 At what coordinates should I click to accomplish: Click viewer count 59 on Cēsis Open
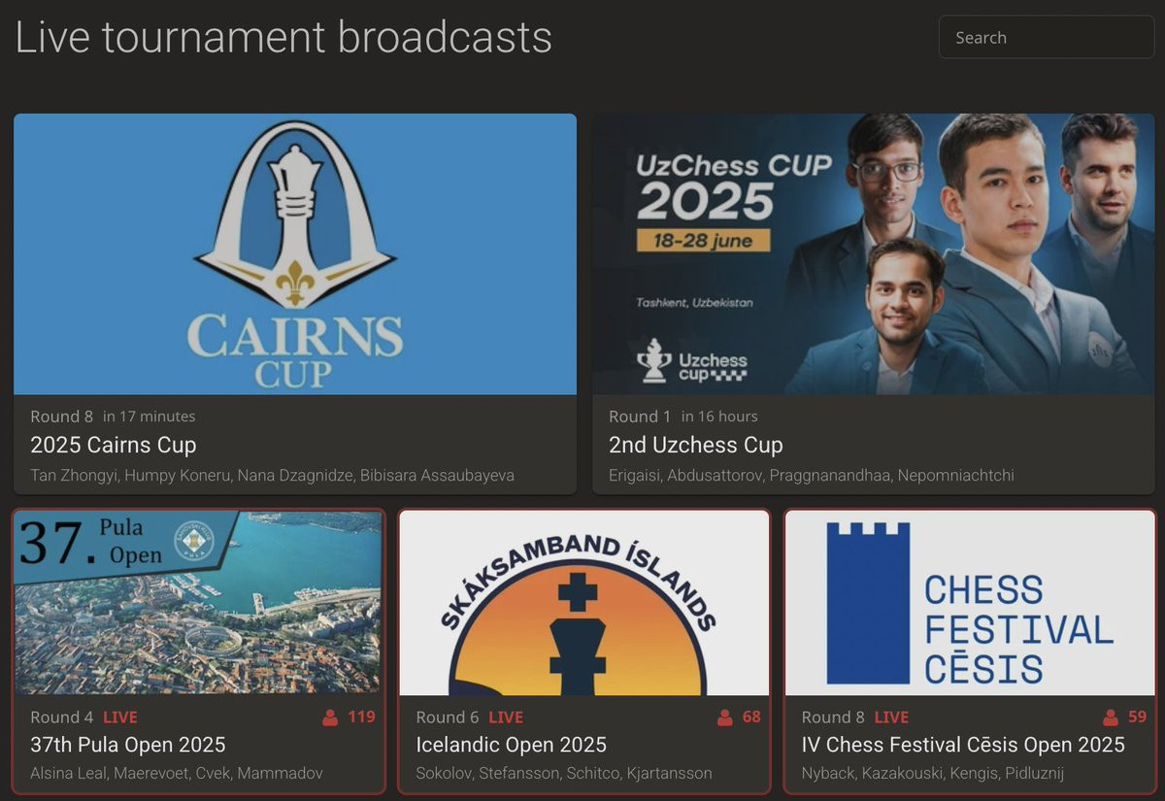1138,718
